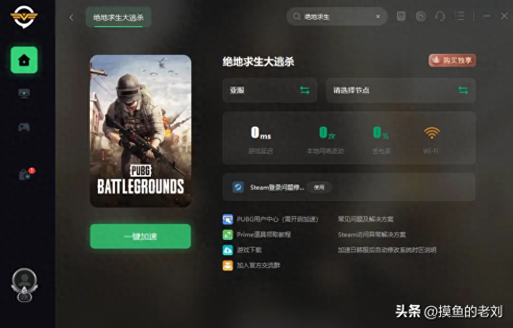Click the accelerator logo at top left

[24, 17]
